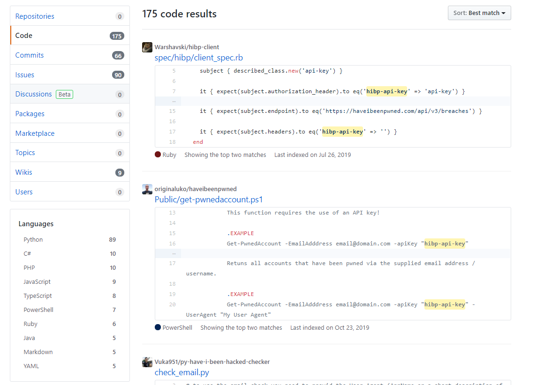The width and height of the screenshot is (552, 385).
Task: Click 'This function requires the use' comment line
Action: [x=303, y=213]
